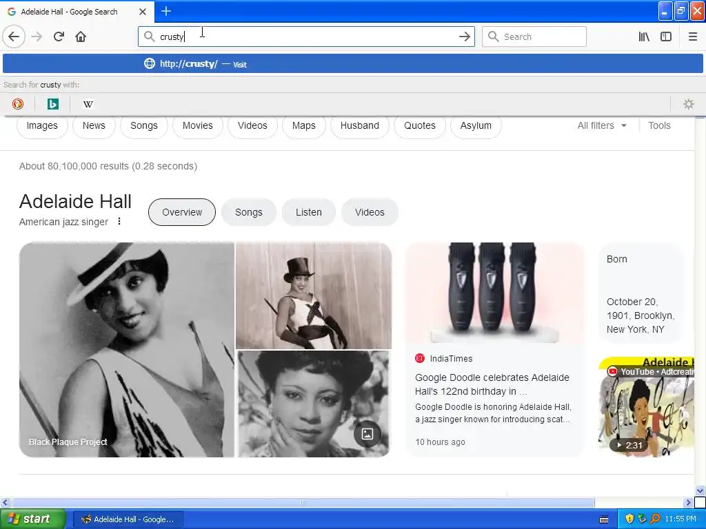Open the Library bookshelf icon
706x529 pixels.
[x=645, y=37]
